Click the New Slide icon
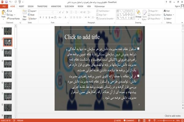The height and width of the screenshot is (122, 184). [x=25, y=12]
